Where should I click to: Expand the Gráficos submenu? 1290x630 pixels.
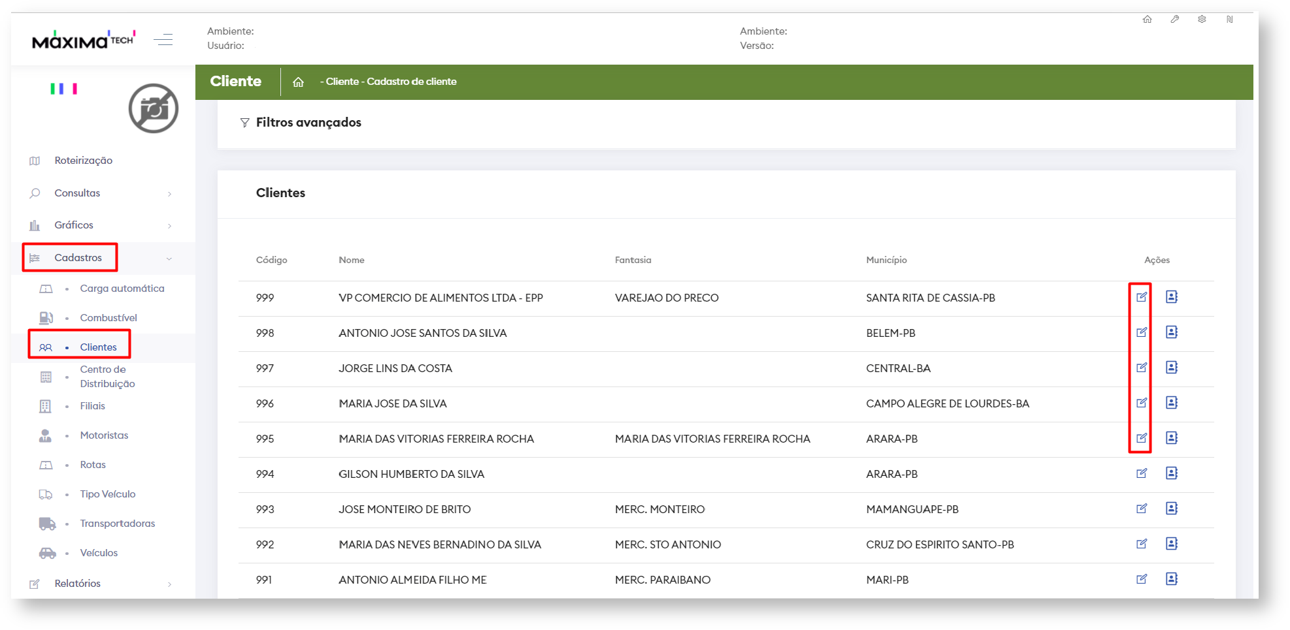click(x=74, y=225)
